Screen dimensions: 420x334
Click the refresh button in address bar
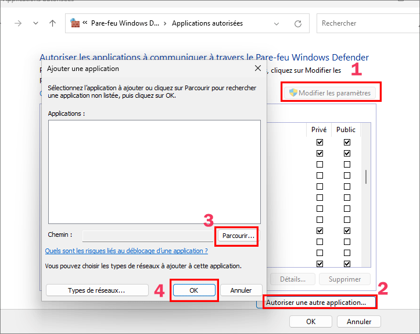(298, 23)
